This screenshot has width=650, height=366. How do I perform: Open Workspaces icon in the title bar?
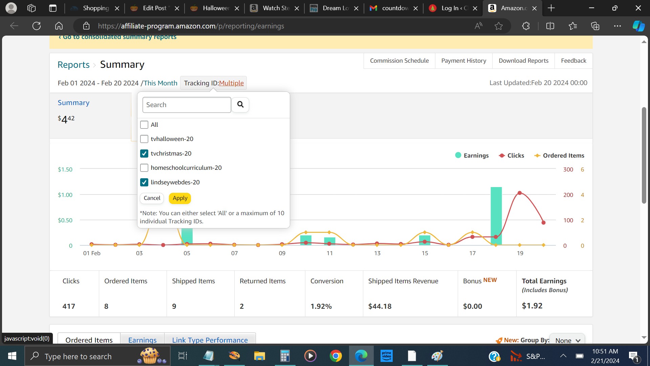click(x=31, y=8)
